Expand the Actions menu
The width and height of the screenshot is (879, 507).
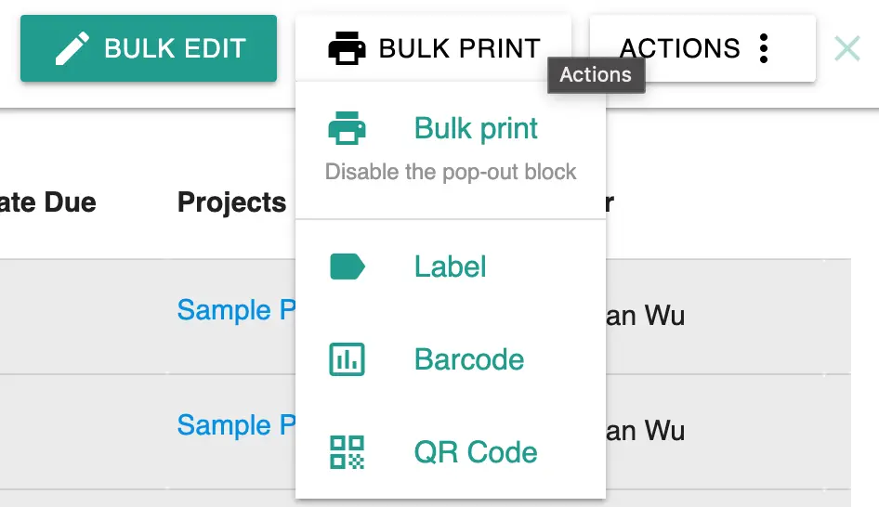[702, 48]
